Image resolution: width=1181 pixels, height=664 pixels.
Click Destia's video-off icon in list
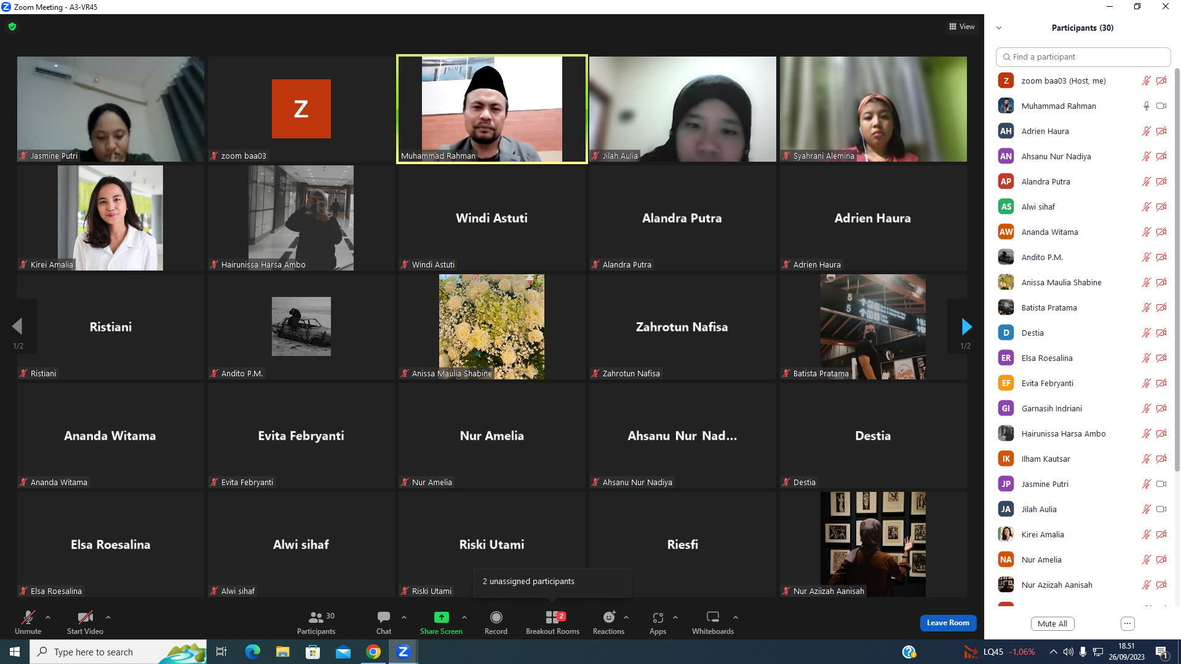(x=1161, y=333)
